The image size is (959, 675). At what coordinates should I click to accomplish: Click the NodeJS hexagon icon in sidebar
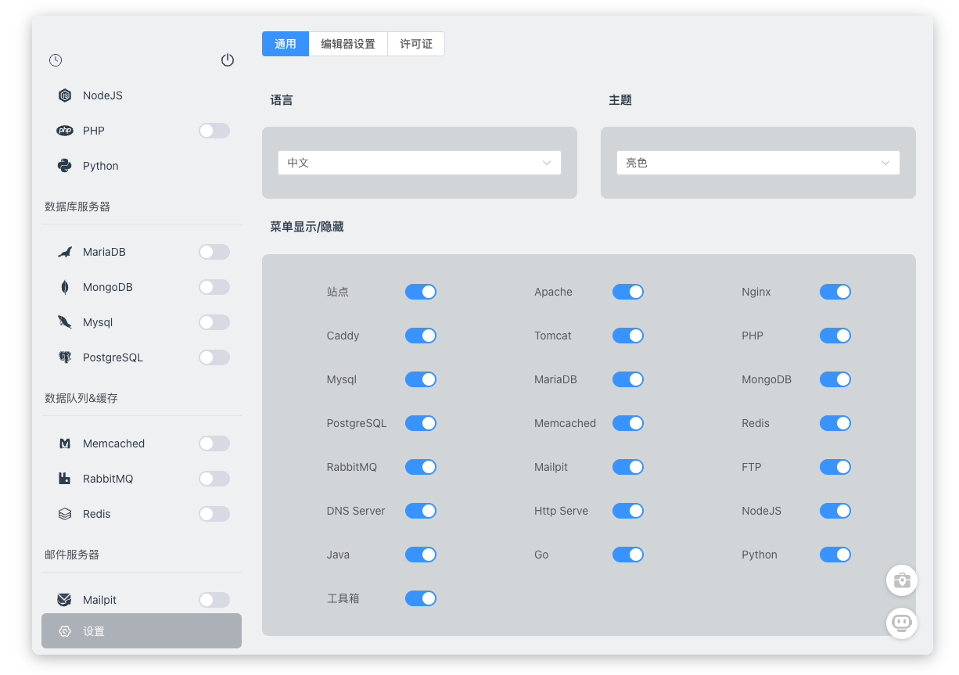click(65, 95)
